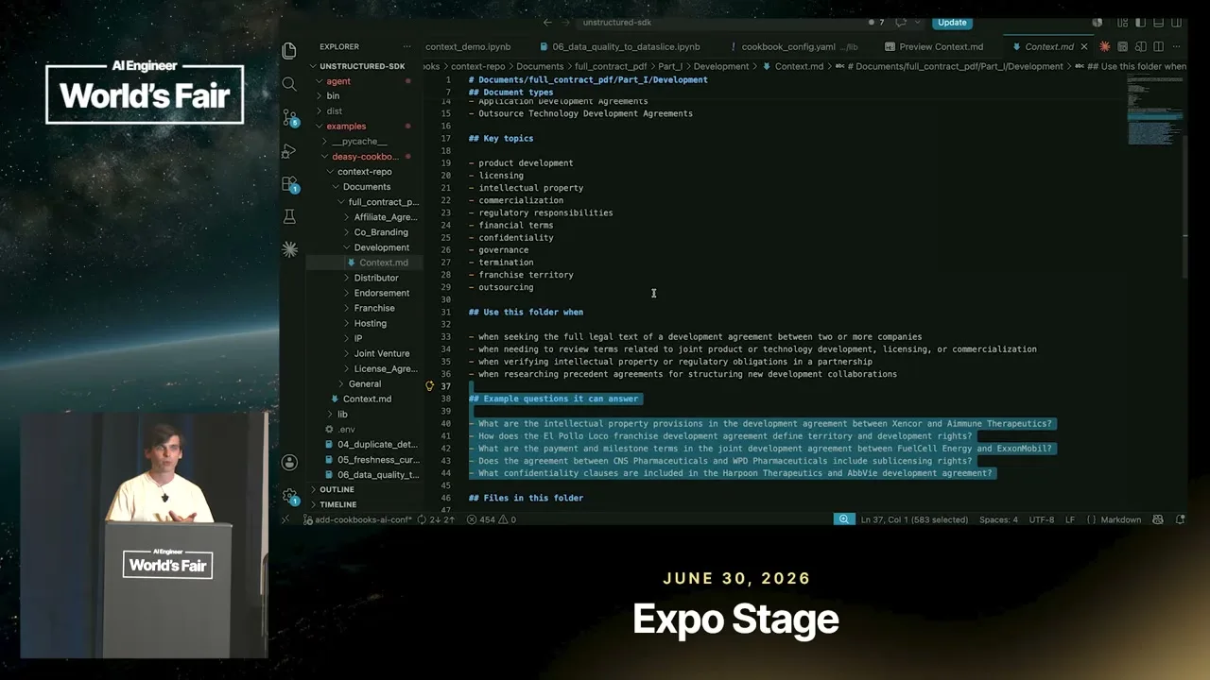Image resolution: width=1210 pixels, height=680 pixels.
Task: Open the Manage gear settings icon
Action: click(x=290, y=495)
